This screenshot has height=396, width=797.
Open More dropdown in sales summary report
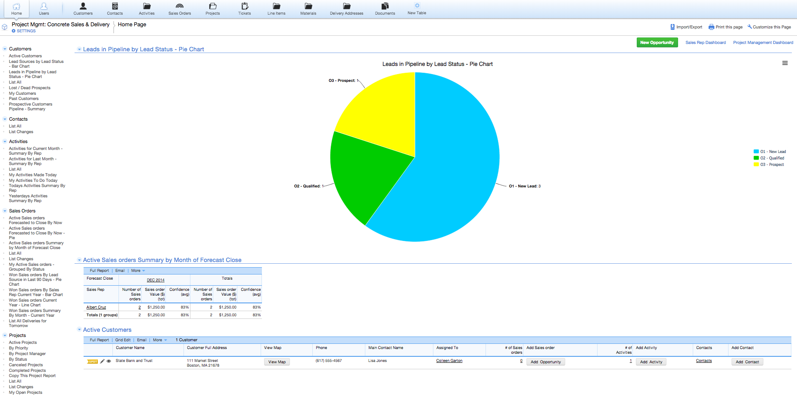tap(138, 271)
